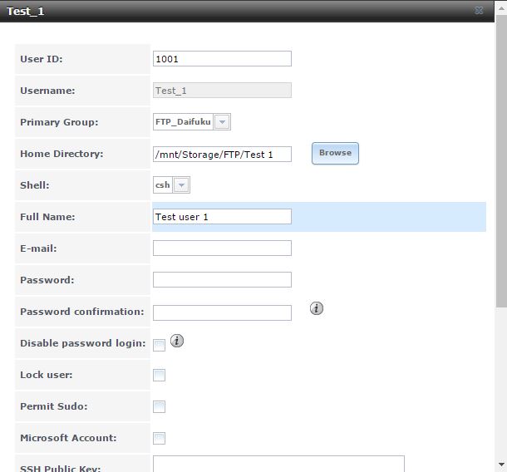
Task: Click scrollbar down arrow
Action: coord(501,465)
